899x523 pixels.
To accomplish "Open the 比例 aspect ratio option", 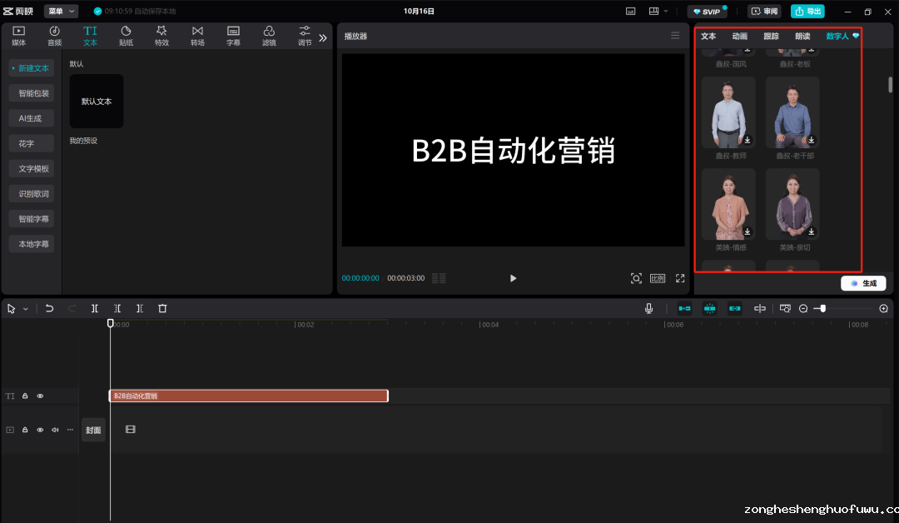I will pyautogui.click(x=658, y=278).
